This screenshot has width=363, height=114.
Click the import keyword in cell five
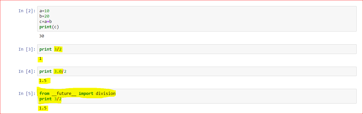(86, 94)
